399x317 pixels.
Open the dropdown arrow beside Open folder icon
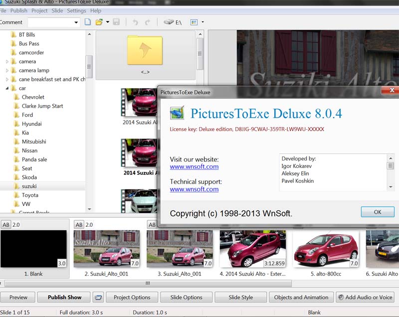pyautogui.click(x=108, y=22)
